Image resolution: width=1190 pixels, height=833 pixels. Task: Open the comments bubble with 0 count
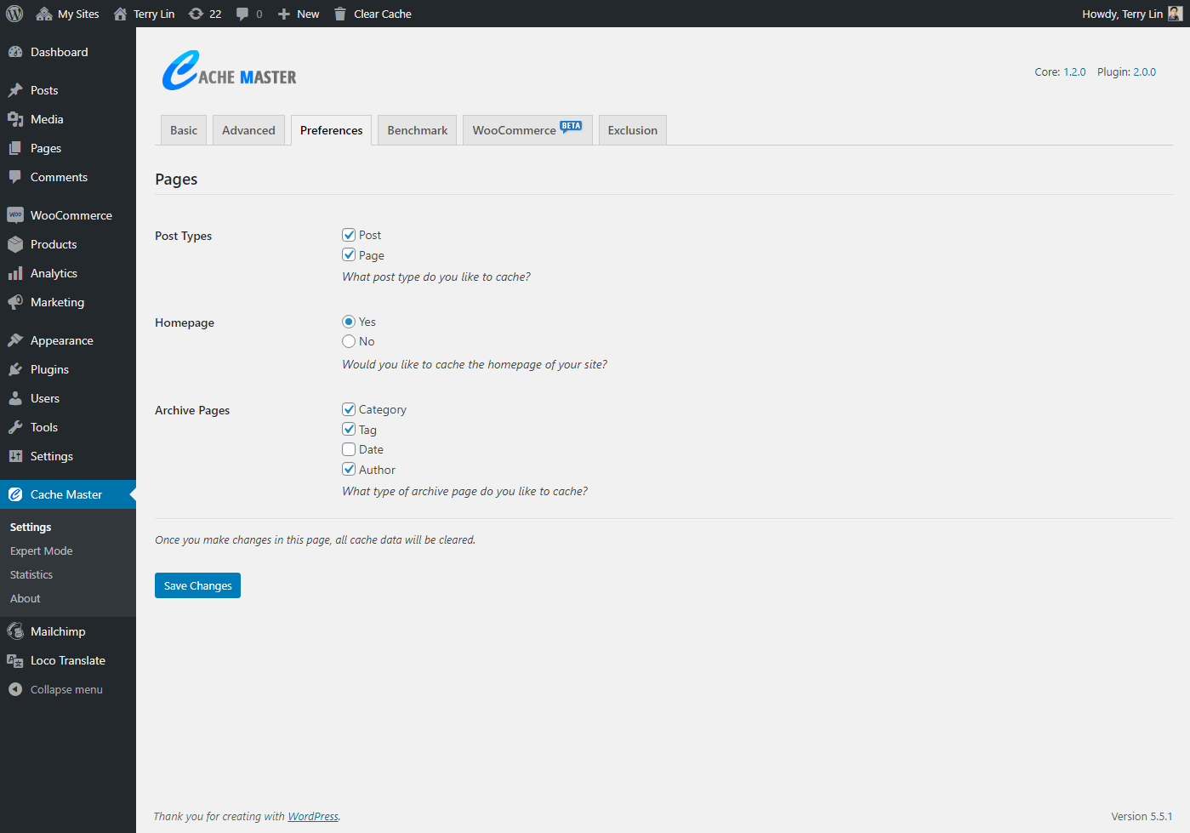click(243, 14)
